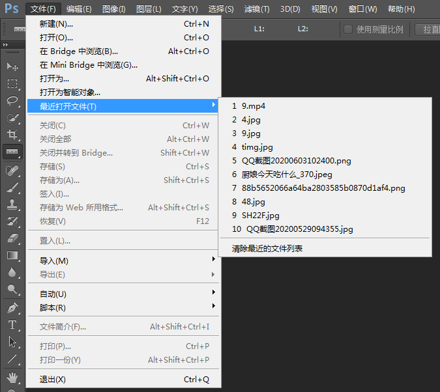Select the Spot Healing Brush tool

click(12, 170)
